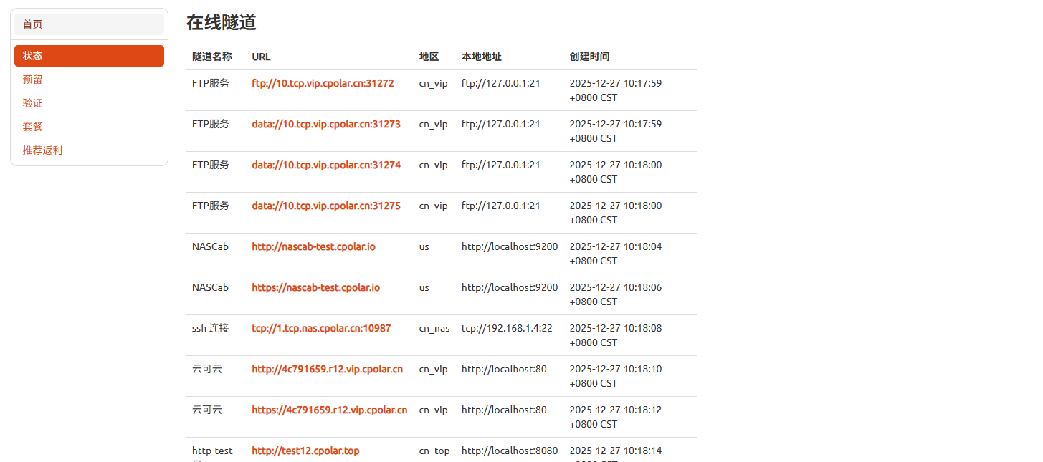This screenshot has width=1043, height=462.
Task: Click the http://4c791659.r12.vip.cpolar.cn URL
Action: 328,369
